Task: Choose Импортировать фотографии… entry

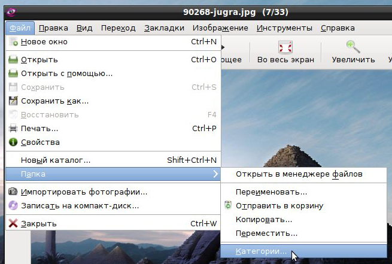Action: pos(113,192)
